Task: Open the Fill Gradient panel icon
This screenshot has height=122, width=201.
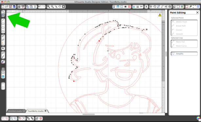Action: (x=118, y=7)
